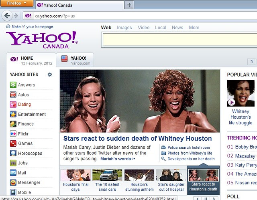Image resolution: width=257 pixels, height=200 pixels.
Task: Click the Answers icon
Action: pos(13,85)
